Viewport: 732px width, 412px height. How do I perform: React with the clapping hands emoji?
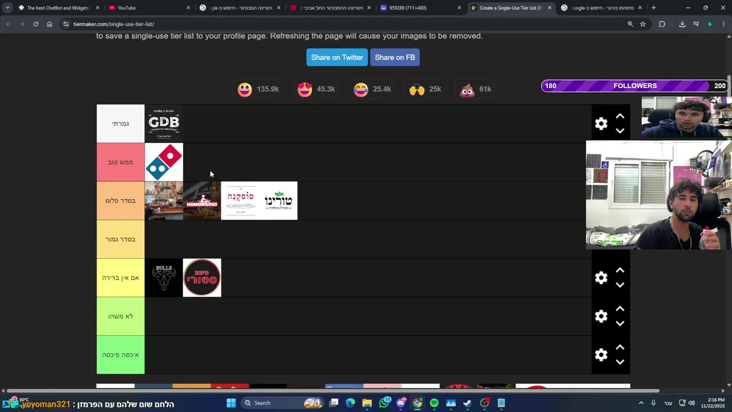[417, 89]
